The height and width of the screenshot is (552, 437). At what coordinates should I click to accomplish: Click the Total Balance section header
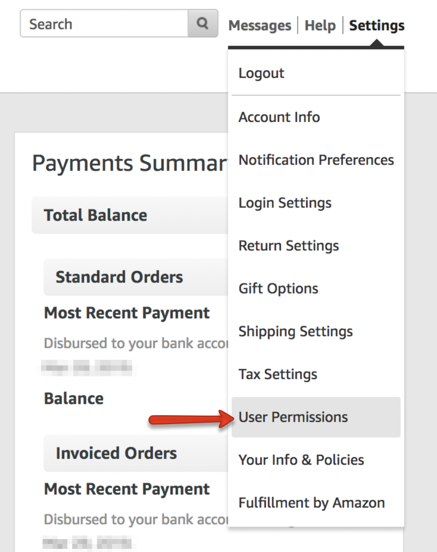click(130, 215)
